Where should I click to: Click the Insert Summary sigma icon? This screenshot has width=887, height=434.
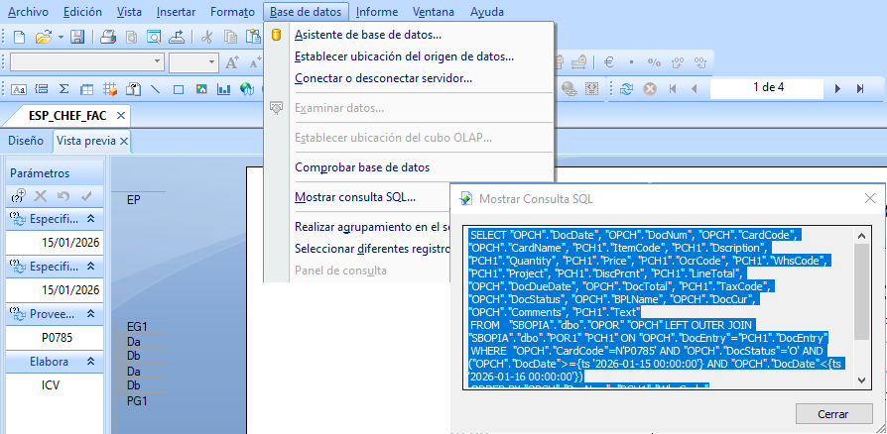click(x=64, y=88)
